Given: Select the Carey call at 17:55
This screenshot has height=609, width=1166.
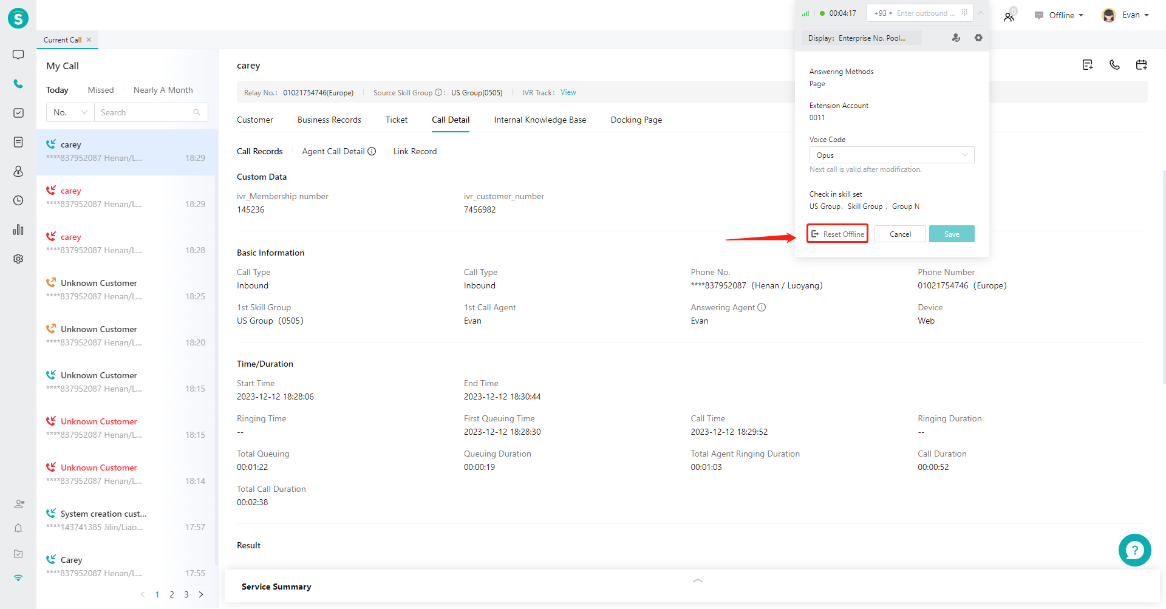Looking at the screenshot, I should tap(126, 566).
